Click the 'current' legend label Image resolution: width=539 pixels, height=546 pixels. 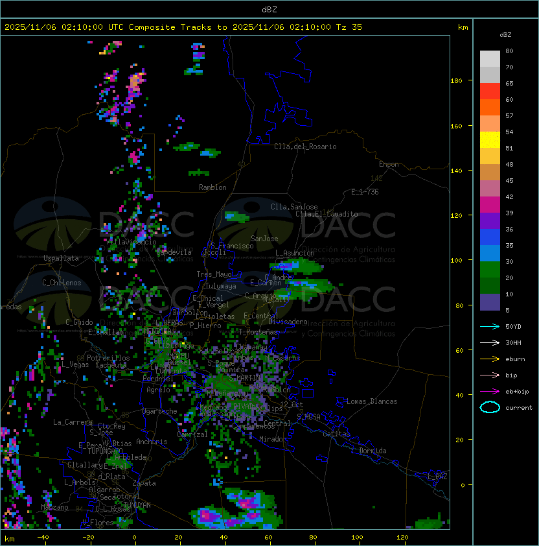[x=519, y=408]
